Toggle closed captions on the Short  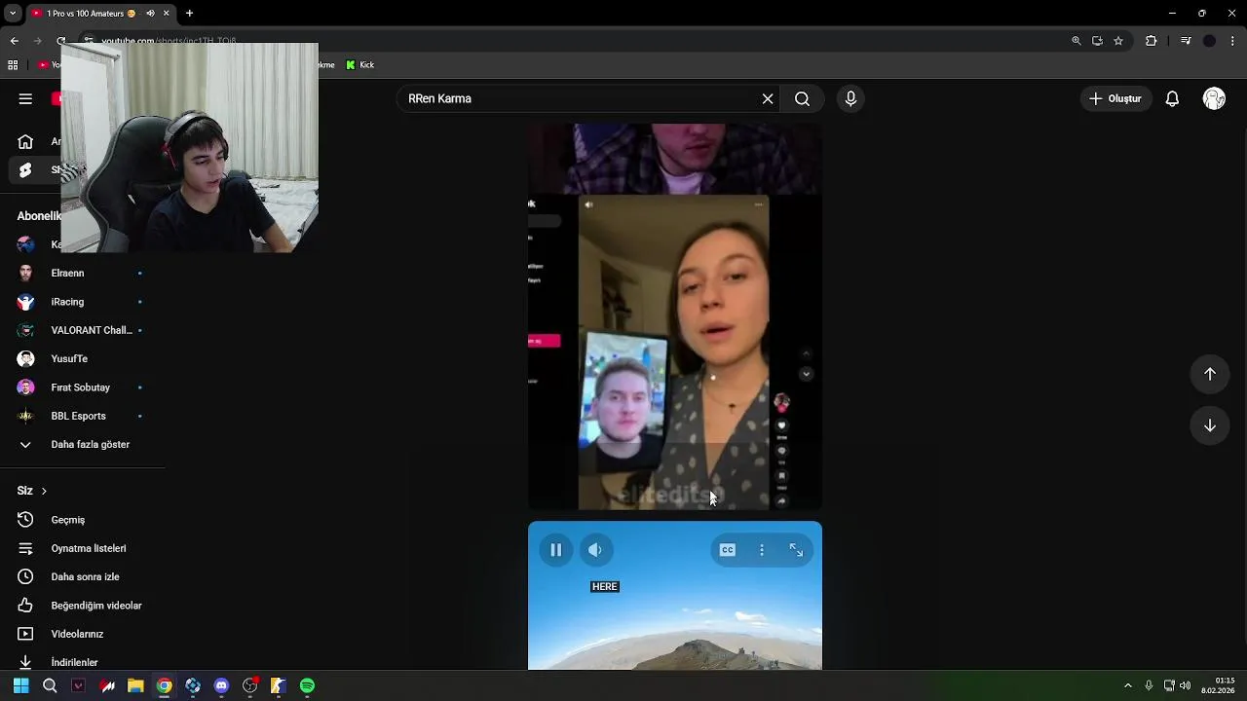727,550
